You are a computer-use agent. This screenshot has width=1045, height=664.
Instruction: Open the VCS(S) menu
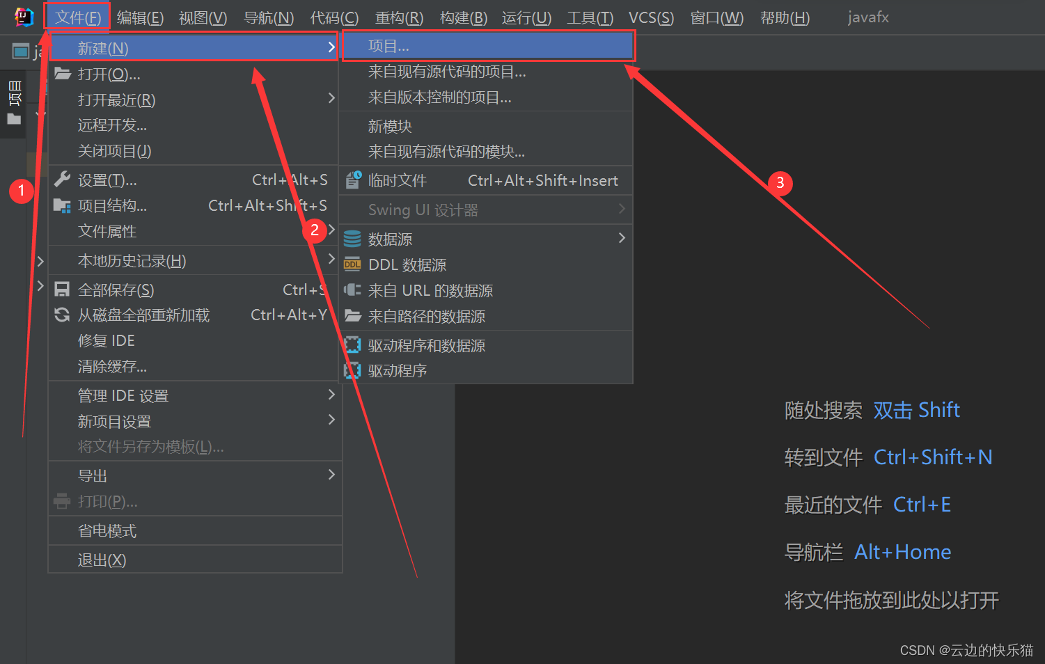click(x=652, y=17)
